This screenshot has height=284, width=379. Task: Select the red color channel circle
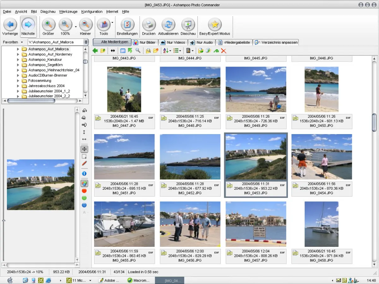[x=84, y=191]
